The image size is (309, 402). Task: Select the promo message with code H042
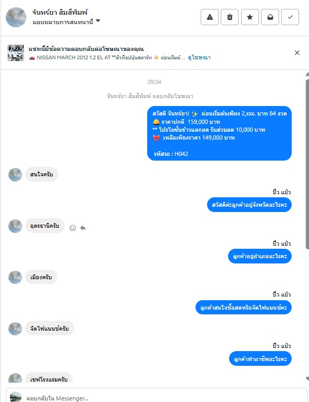(220, 133)
